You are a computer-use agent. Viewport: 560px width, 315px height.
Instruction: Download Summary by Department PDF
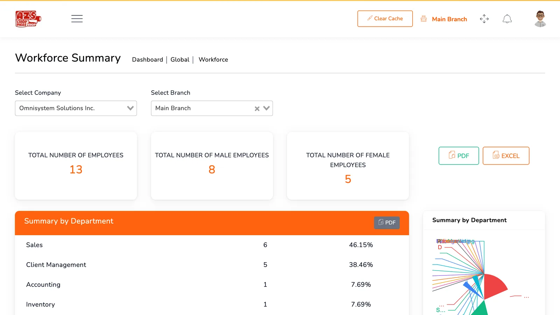pyautogui.click(x=387, y=223)
